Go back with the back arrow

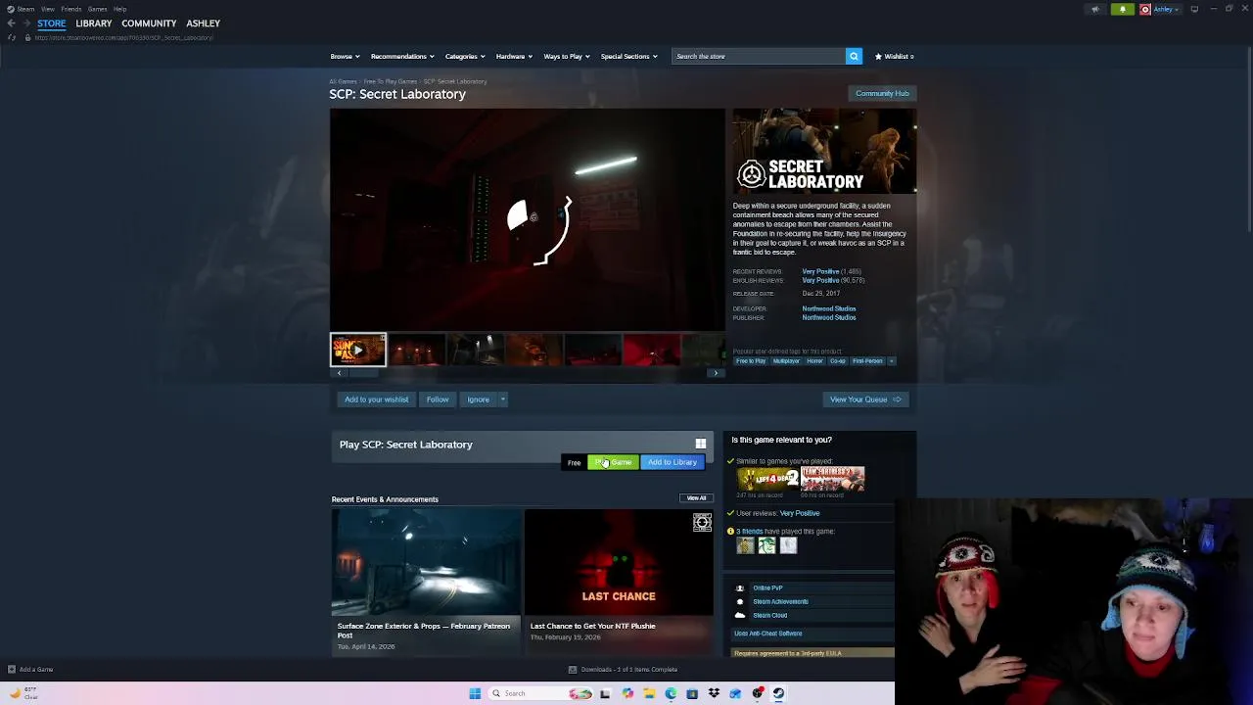click(x=11, y=23)
